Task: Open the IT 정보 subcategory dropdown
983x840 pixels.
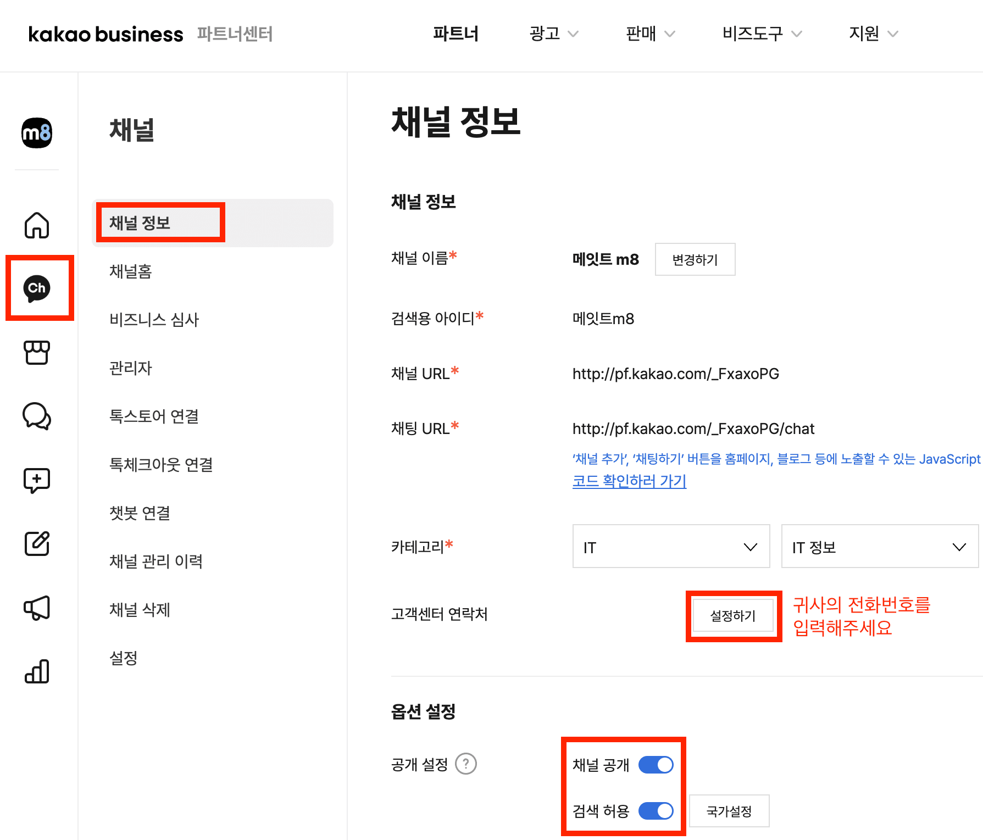Action: 879,547
